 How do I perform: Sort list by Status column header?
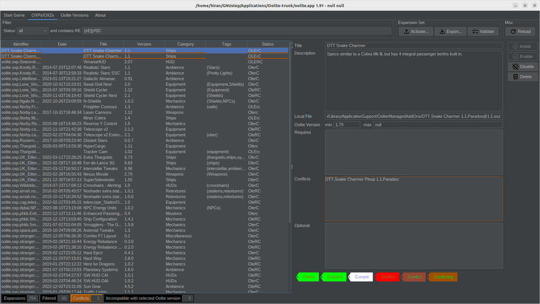click(267, 44)
